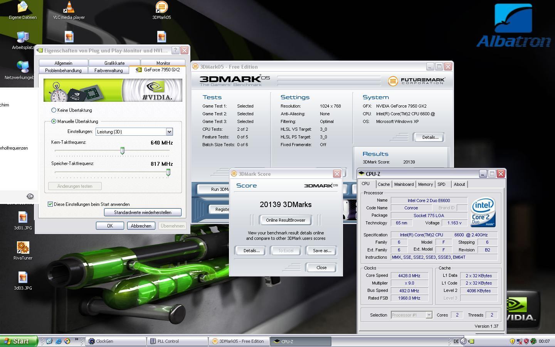The height and width of the screenshot is (347, 555).
Task: Click Abbrechen button
Action: [x=141, y=226]
